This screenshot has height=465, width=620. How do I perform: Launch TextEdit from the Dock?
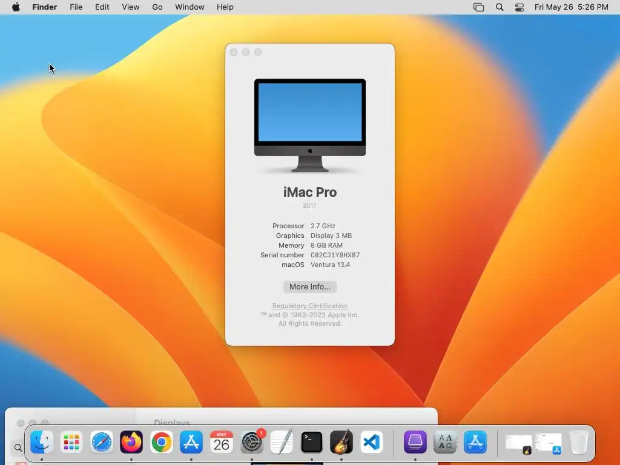pyautogui.click(x=282, y=441)
